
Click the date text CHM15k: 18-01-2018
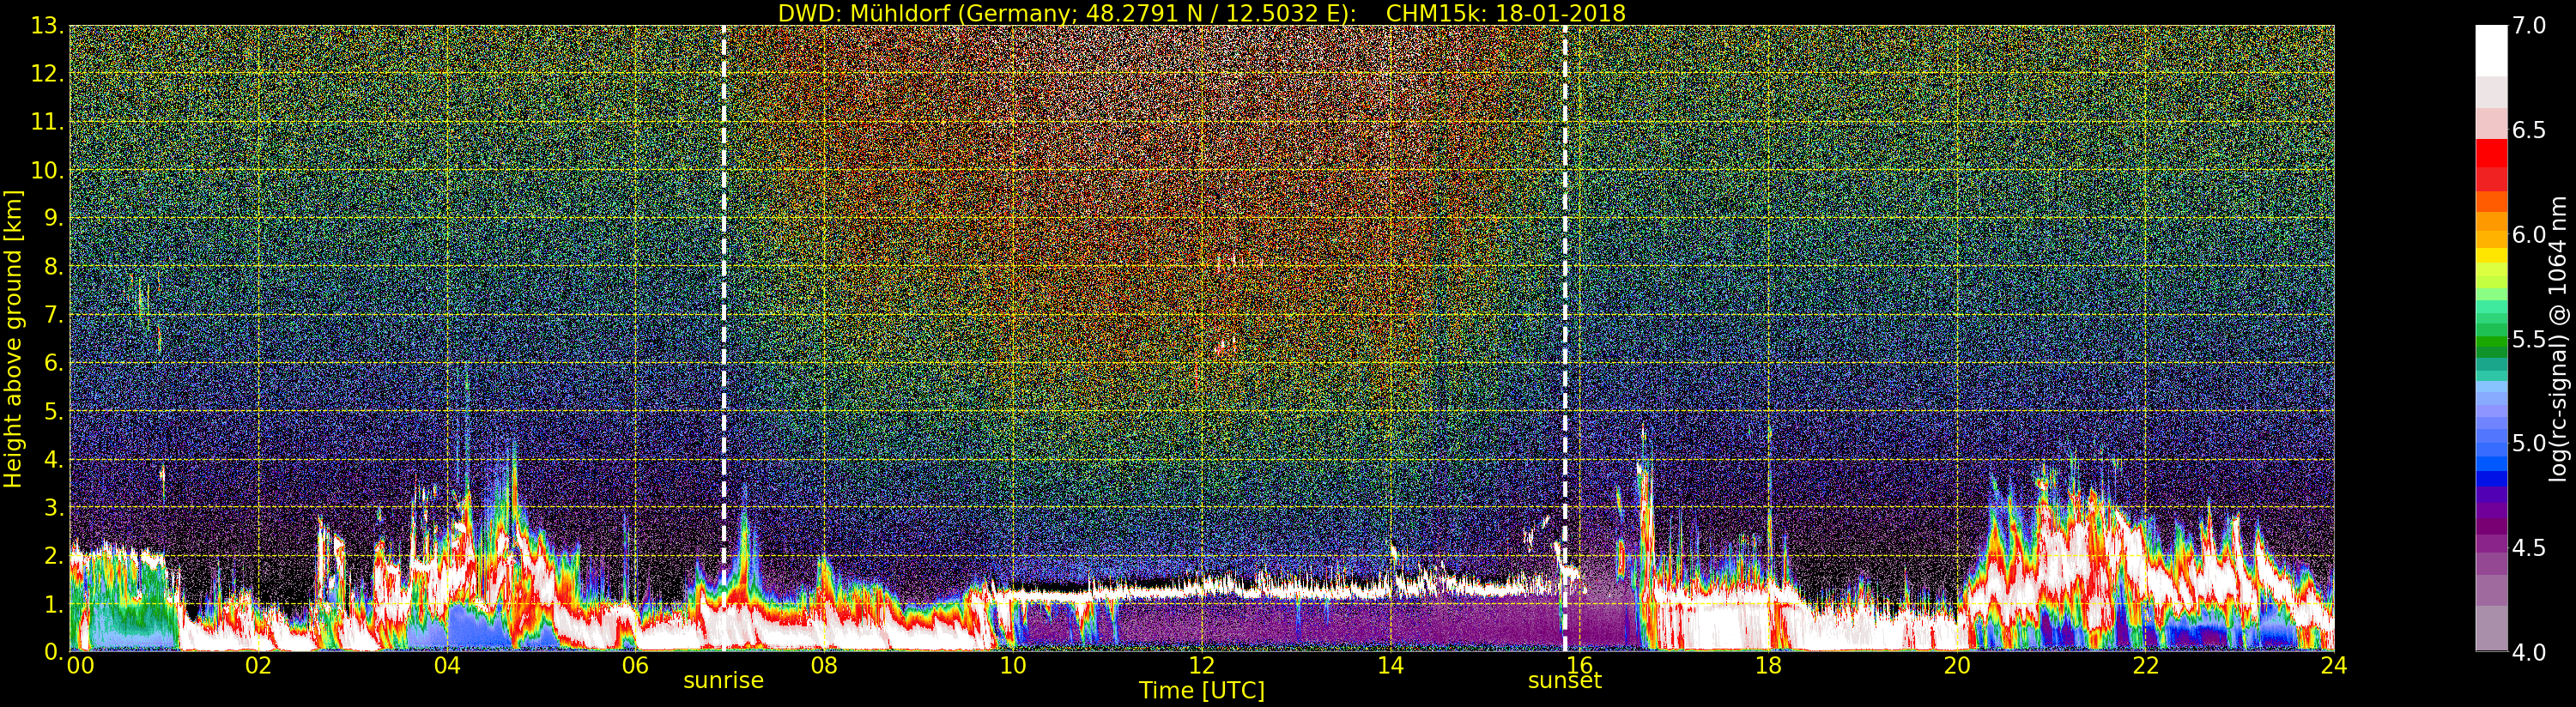pyautogui.click(x=1506, y=13)
